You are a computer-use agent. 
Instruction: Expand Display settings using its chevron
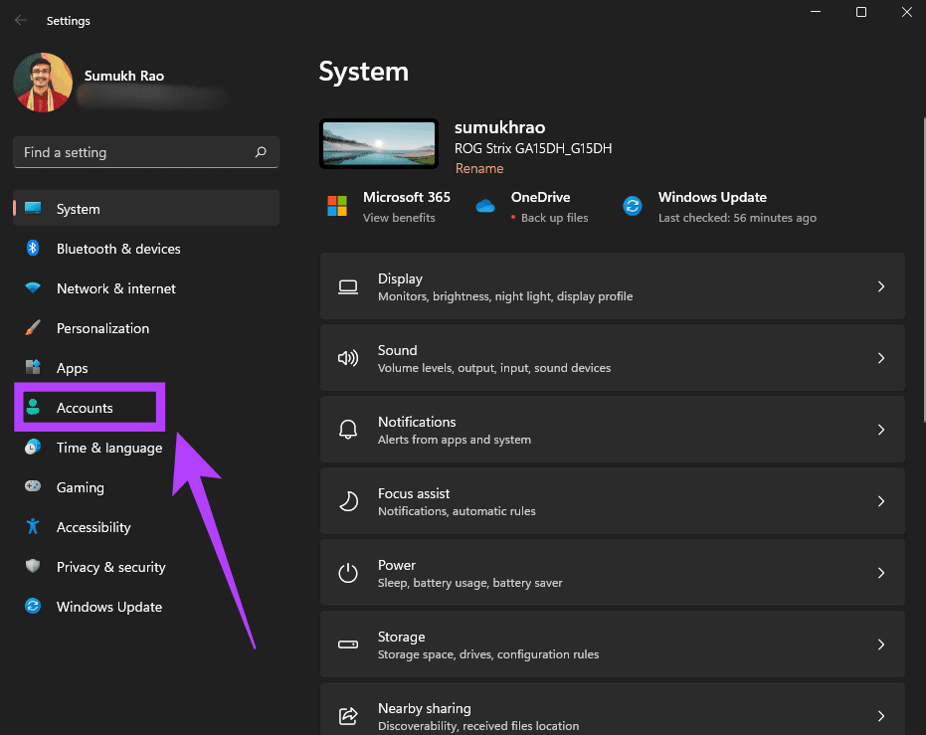(880, 286)
